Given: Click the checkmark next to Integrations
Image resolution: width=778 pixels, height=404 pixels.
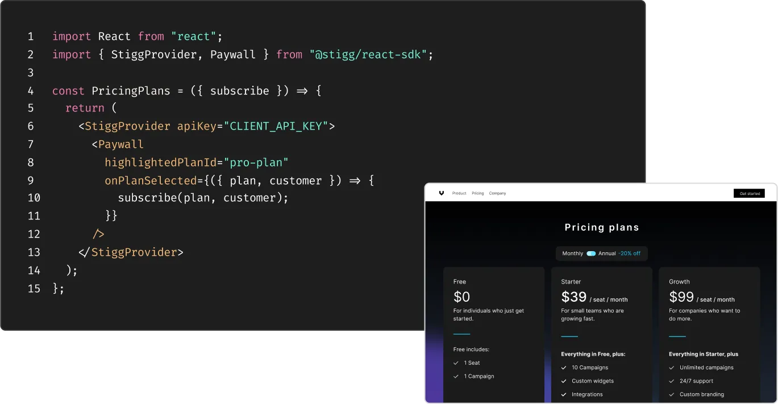Looking at the screenshot, I should 564,394.
